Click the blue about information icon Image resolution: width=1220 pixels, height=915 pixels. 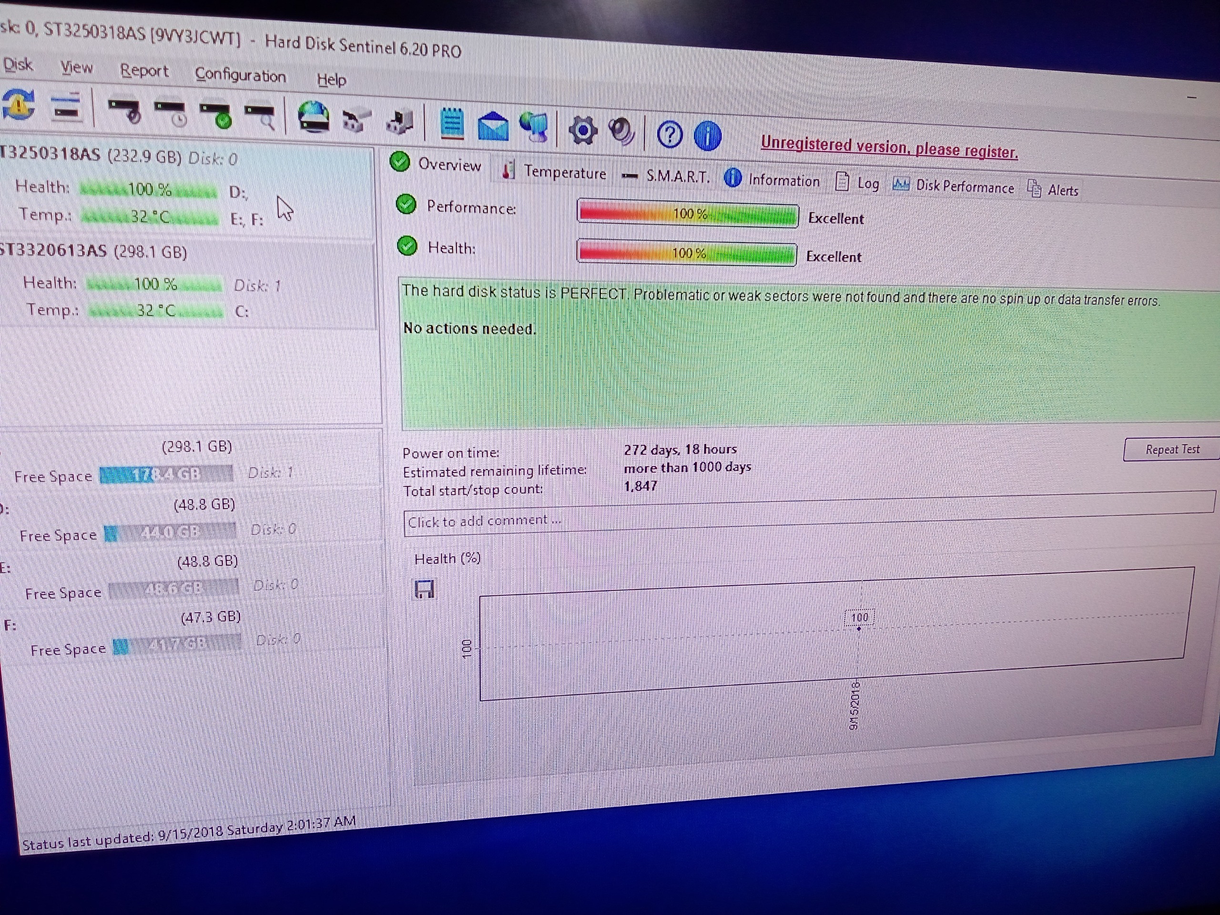[707, 136]
